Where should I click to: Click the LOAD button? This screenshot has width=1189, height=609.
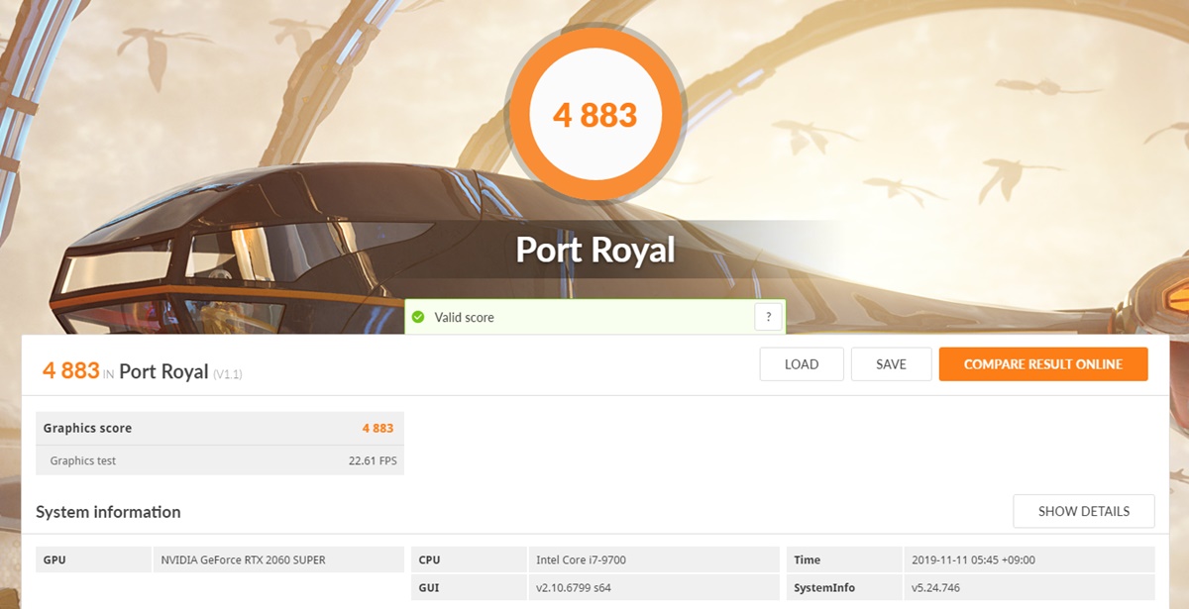[802, 364]
